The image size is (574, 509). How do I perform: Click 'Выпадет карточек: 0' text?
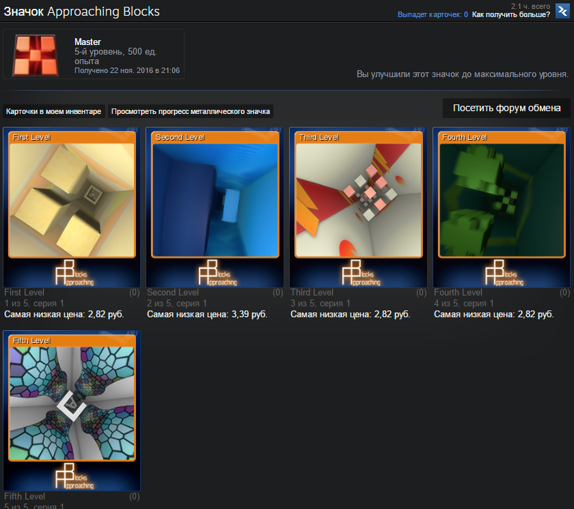tap(433, 14)
